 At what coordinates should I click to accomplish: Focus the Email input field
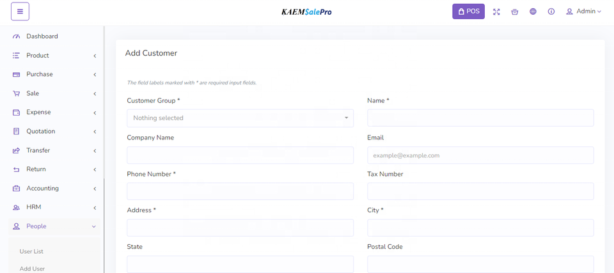480,155
